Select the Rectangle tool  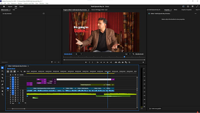pyautogui.click(x=2, y=88)
